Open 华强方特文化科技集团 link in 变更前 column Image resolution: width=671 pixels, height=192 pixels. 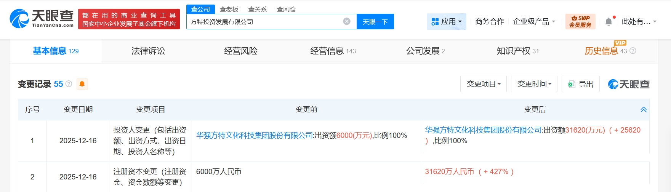click(x=255, y=136)
